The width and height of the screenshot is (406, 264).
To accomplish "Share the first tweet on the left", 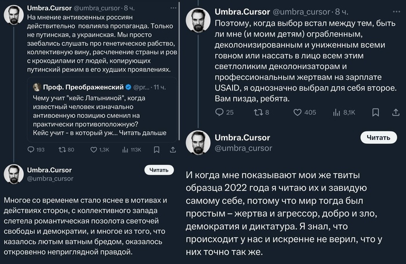I will pos(173,150).
